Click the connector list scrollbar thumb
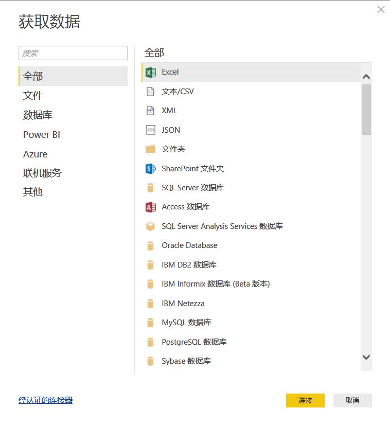The image size is (390, 427). point(366,110)
